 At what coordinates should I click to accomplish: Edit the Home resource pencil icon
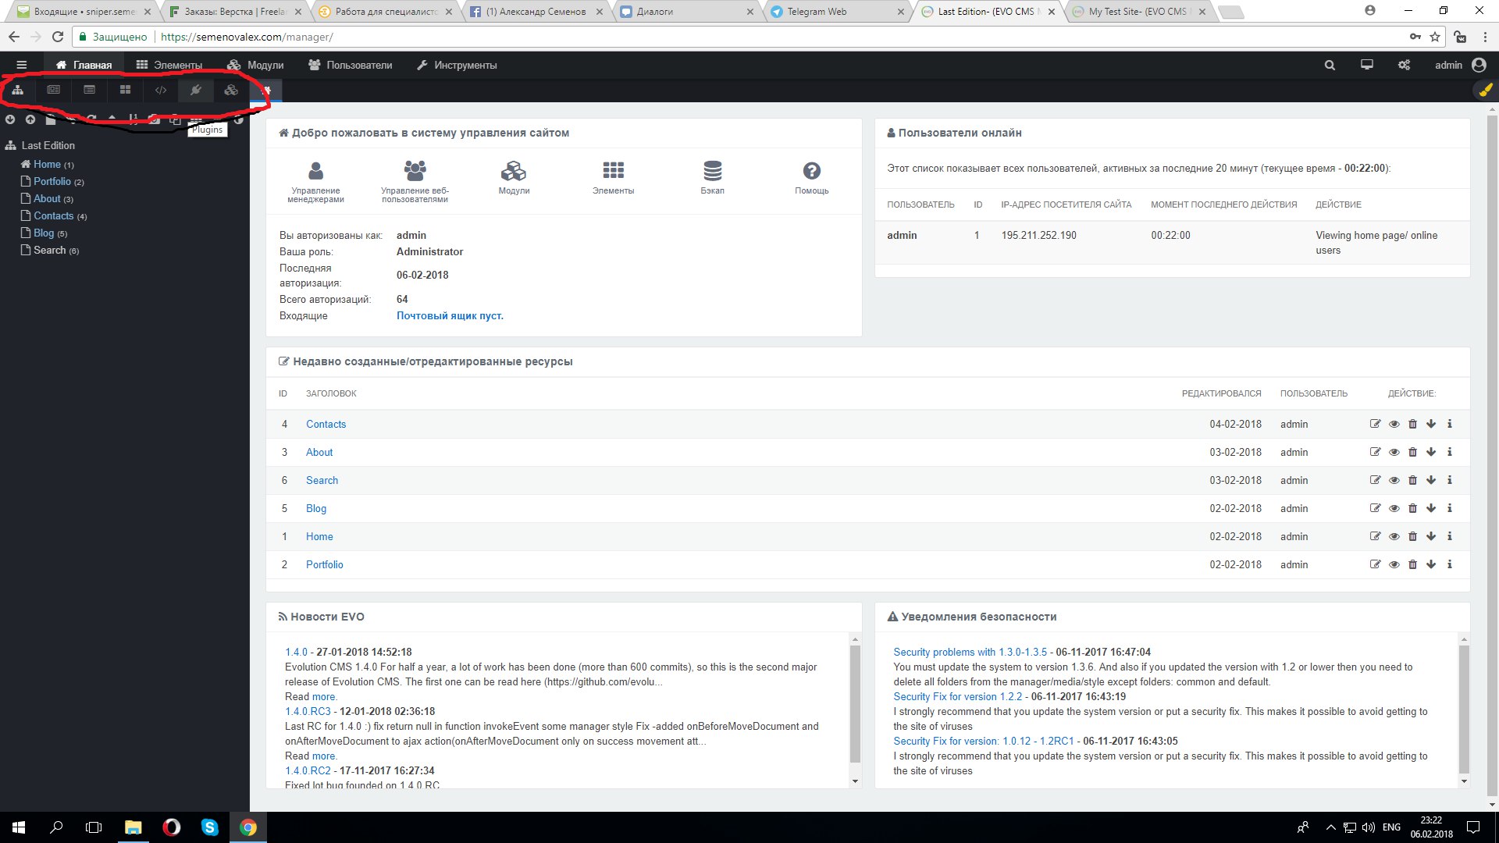click(1375, 536)
